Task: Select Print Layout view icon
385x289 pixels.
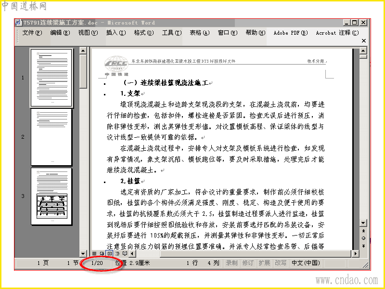Action: [110, 253]
